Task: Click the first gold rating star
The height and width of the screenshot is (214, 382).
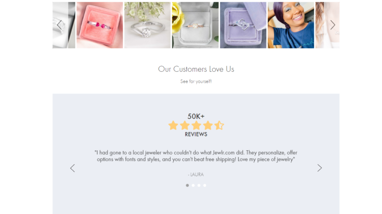Action: 173,125
